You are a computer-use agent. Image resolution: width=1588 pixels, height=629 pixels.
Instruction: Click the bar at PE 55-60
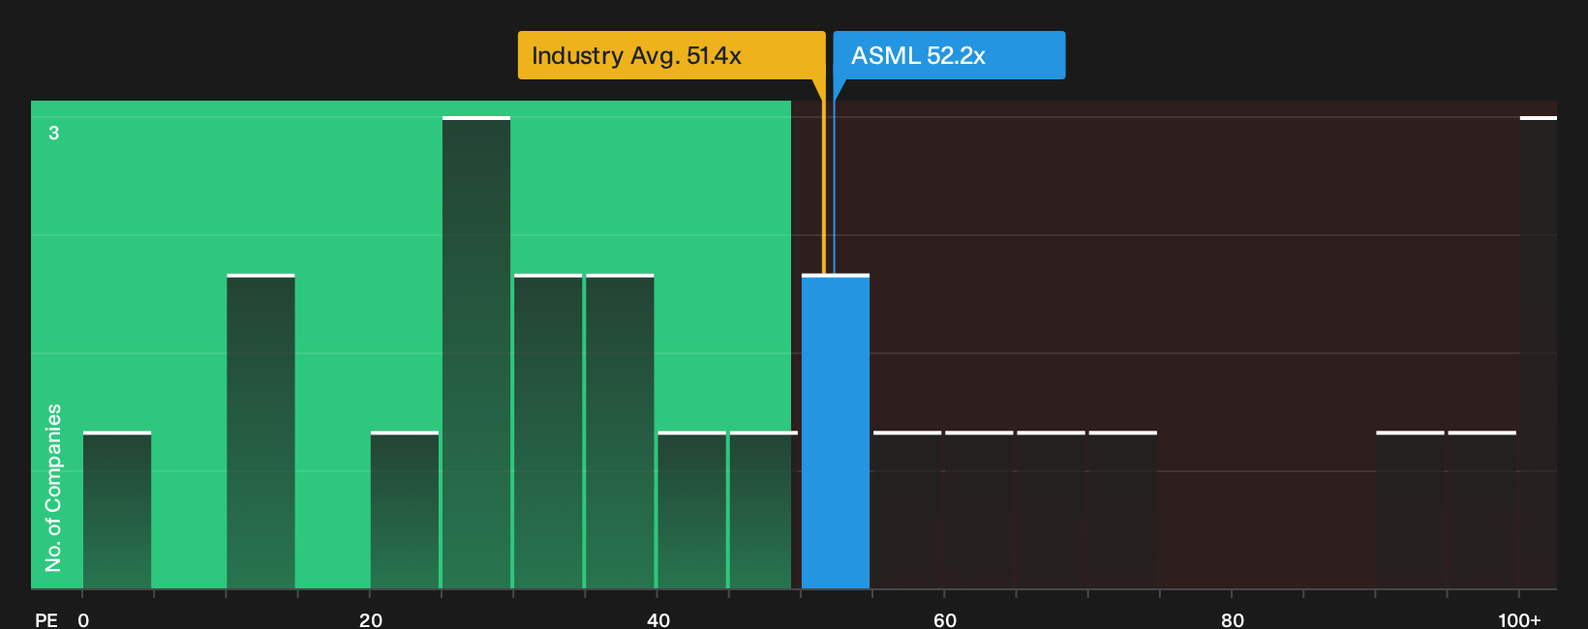pyautogui.click(x=907, y=510)
